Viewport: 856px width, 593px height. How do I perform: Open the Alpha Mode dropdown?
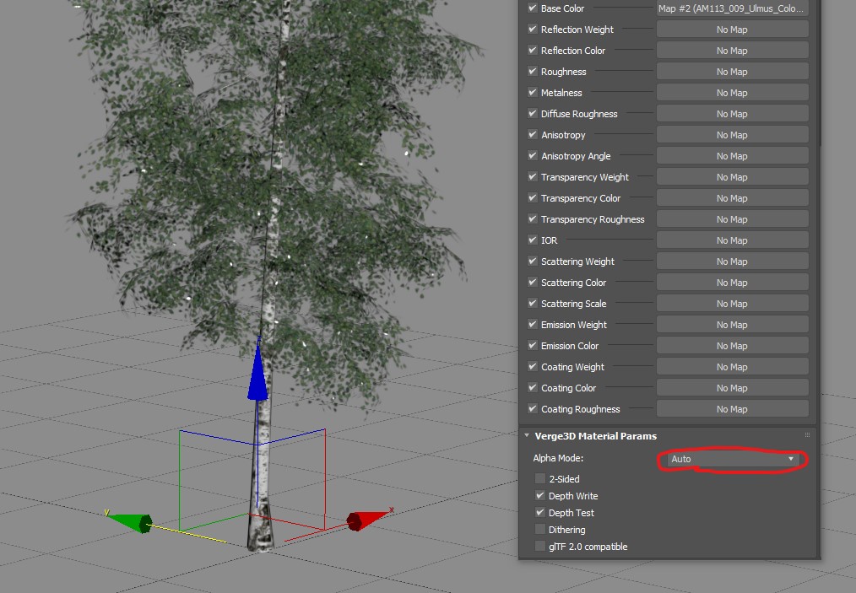click(x=732, y=460)
